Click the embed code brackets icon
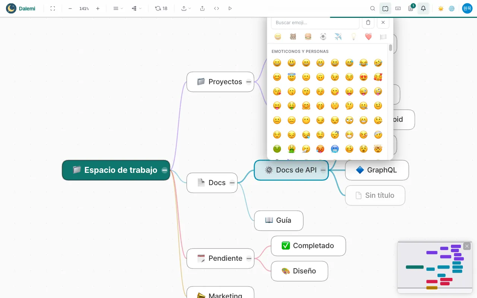 (217, 8)
